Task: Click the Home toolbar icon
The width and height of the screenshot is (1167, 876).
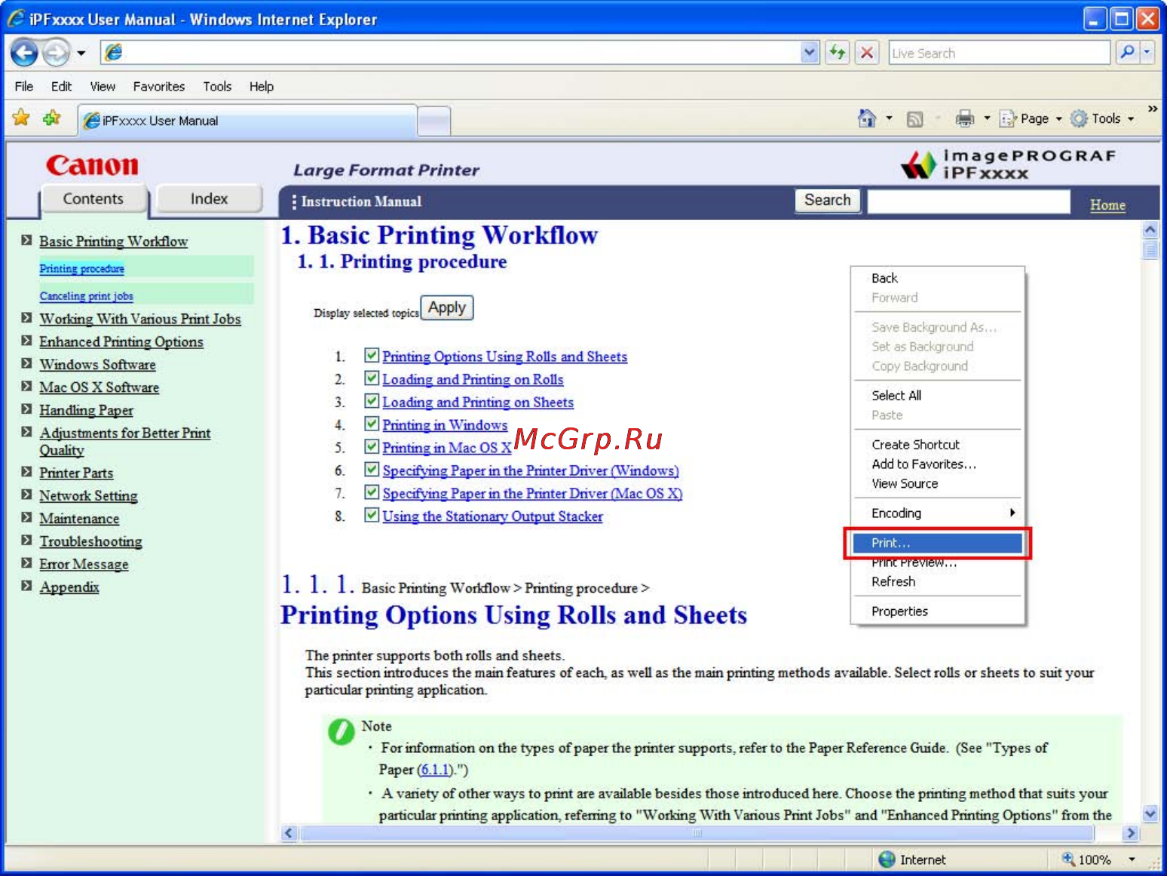Action: point(867,118)
